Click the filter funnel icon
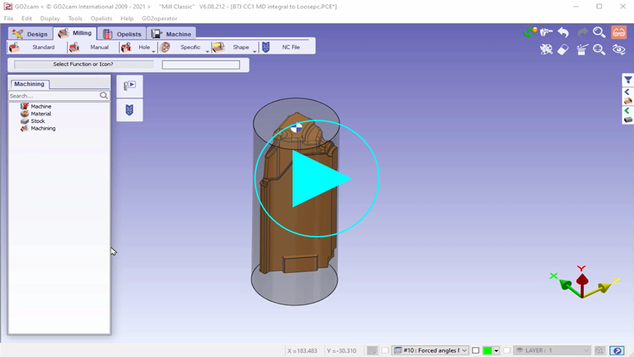 click(627, 80)
